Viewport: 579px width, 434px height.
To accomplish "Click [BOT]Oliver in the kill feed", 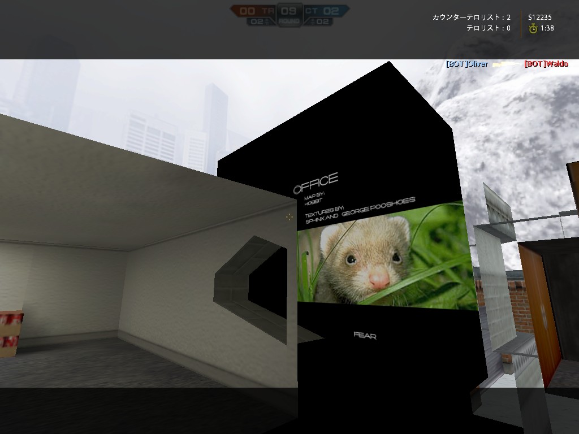I will click(467, 64).
